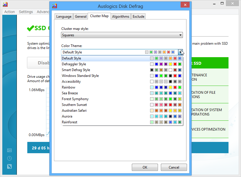Screen dimensions: 241x177
Task: Open the Algorithms tab
Action: [121, 17]
